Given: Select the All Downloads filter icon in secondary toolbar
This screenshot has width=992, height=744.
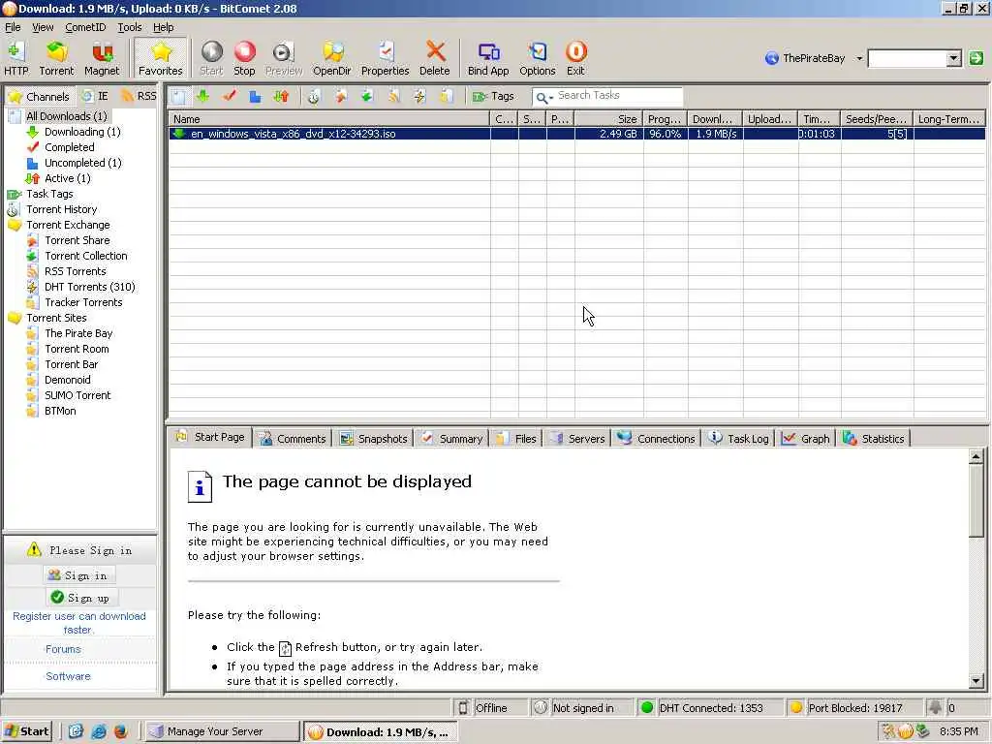Looking at the screenshot, I should (x=179, y=96).
